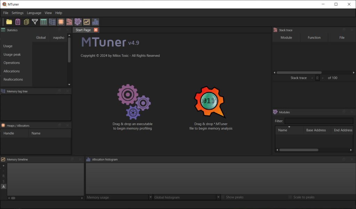The image size is (356, 209).
Task: Open the View menu
Action: [x=48, y=13]
